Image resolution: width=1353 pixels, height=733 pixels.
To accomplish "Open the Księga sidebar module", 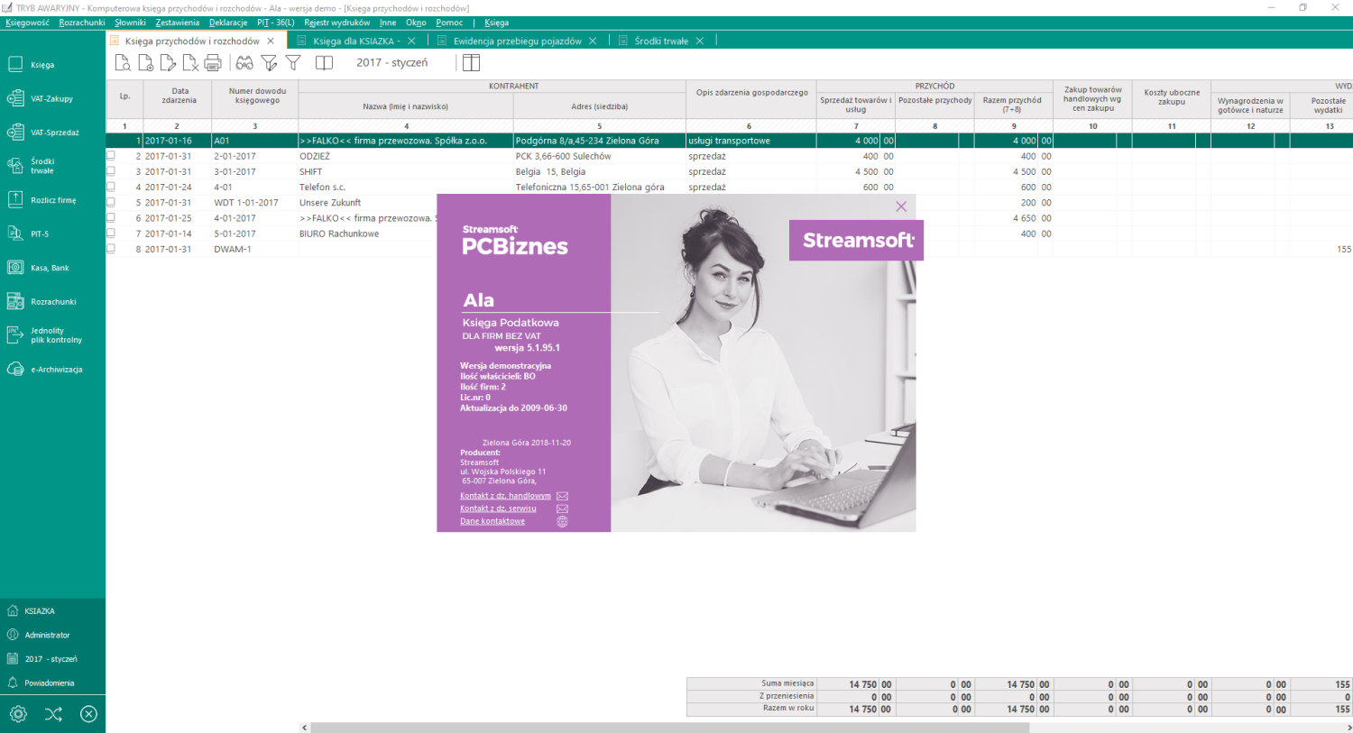I will [42, 65].
